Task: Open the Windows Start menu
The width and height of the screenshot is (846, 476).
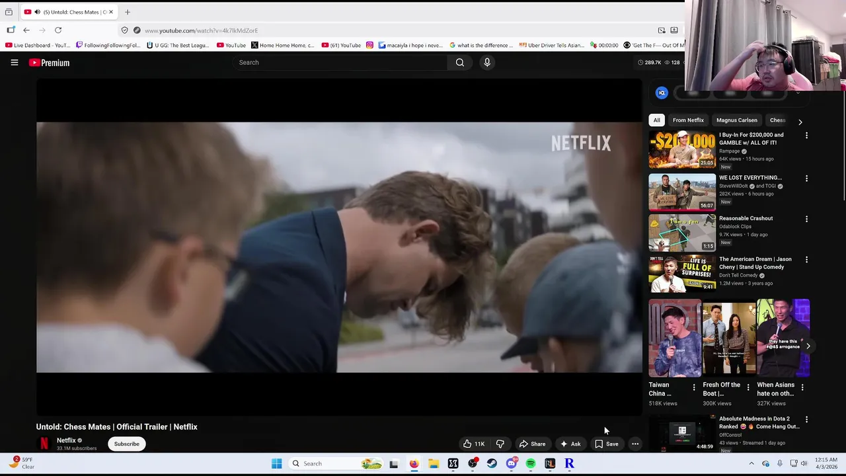Action: [x=276, y=463]
